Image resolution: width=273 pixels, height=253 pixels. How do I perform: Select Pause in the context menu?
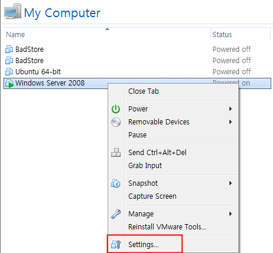[137, 135]
